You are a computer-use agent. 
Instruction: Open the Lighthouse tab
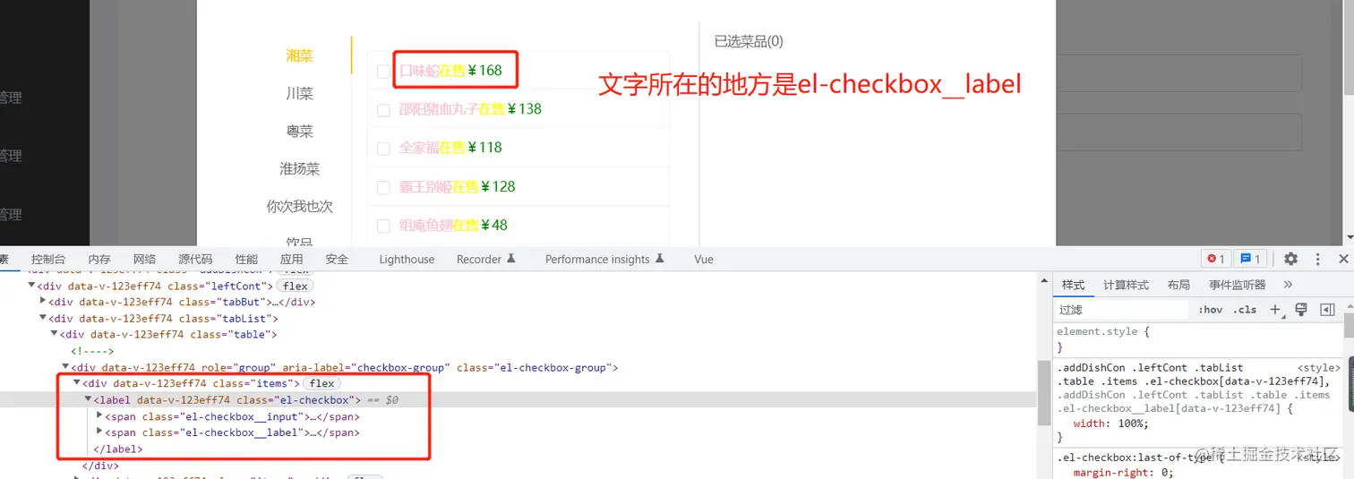click(407, 259)
